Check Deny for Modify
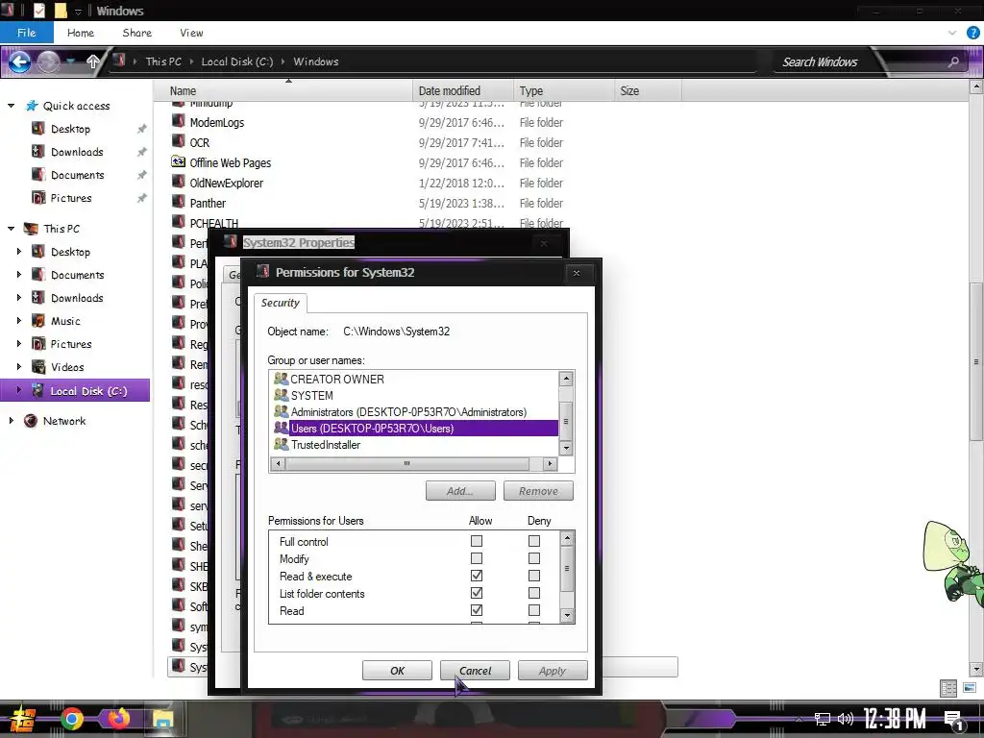This screenshot has height=738, width=984. tap(534, 558)
